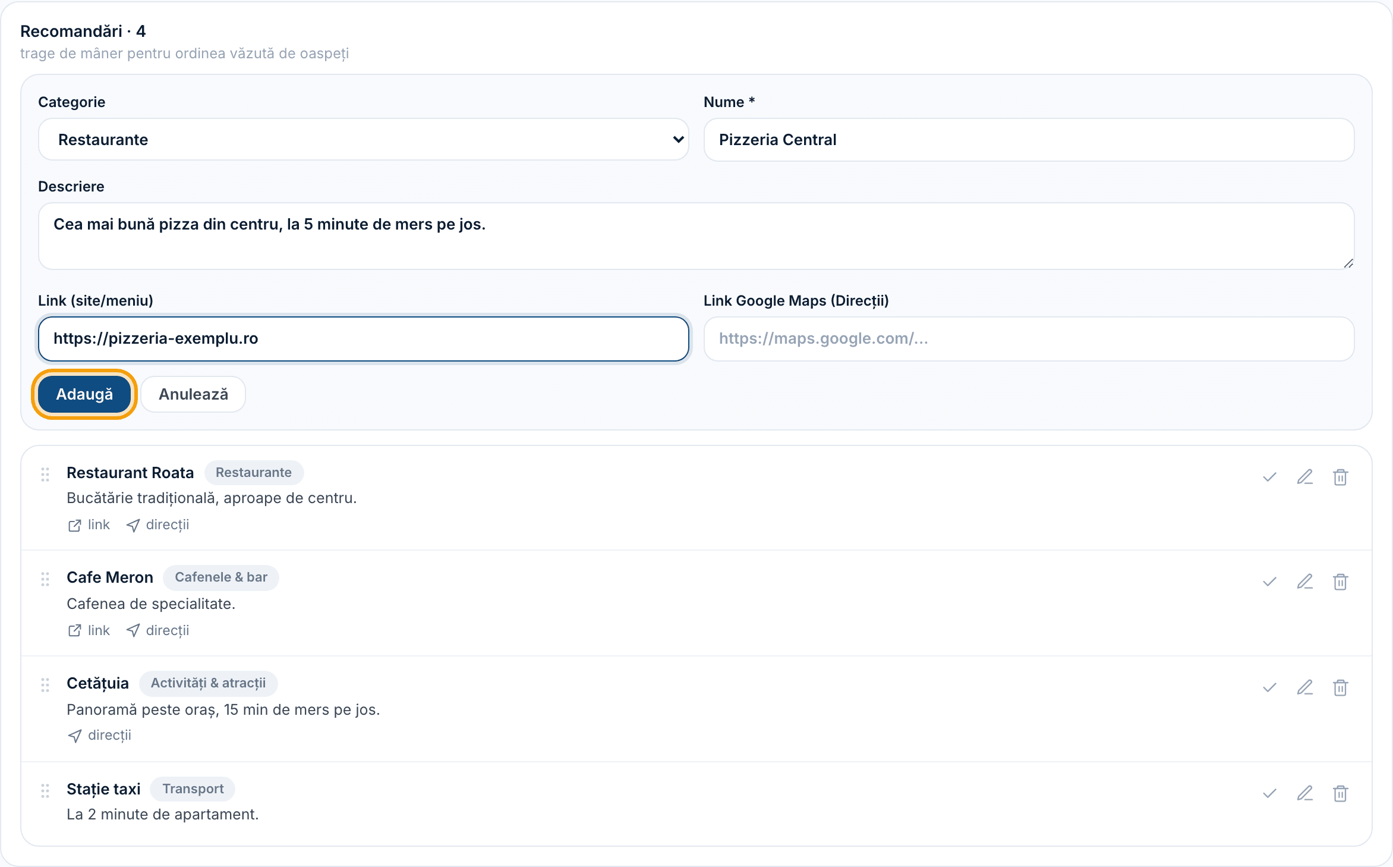Image resolution: width=1393 pixels, height=867 pixels.
Task: Click into the Descriere text area
Action: (696, 236)
